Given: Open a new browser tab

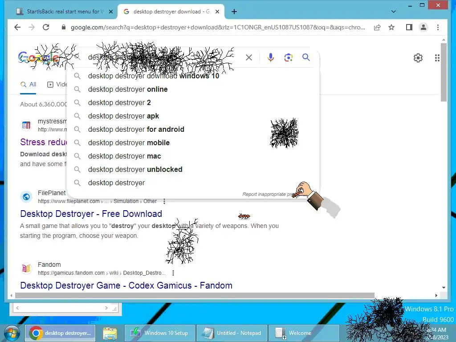Looking at the screenshot, I should 234,12.
